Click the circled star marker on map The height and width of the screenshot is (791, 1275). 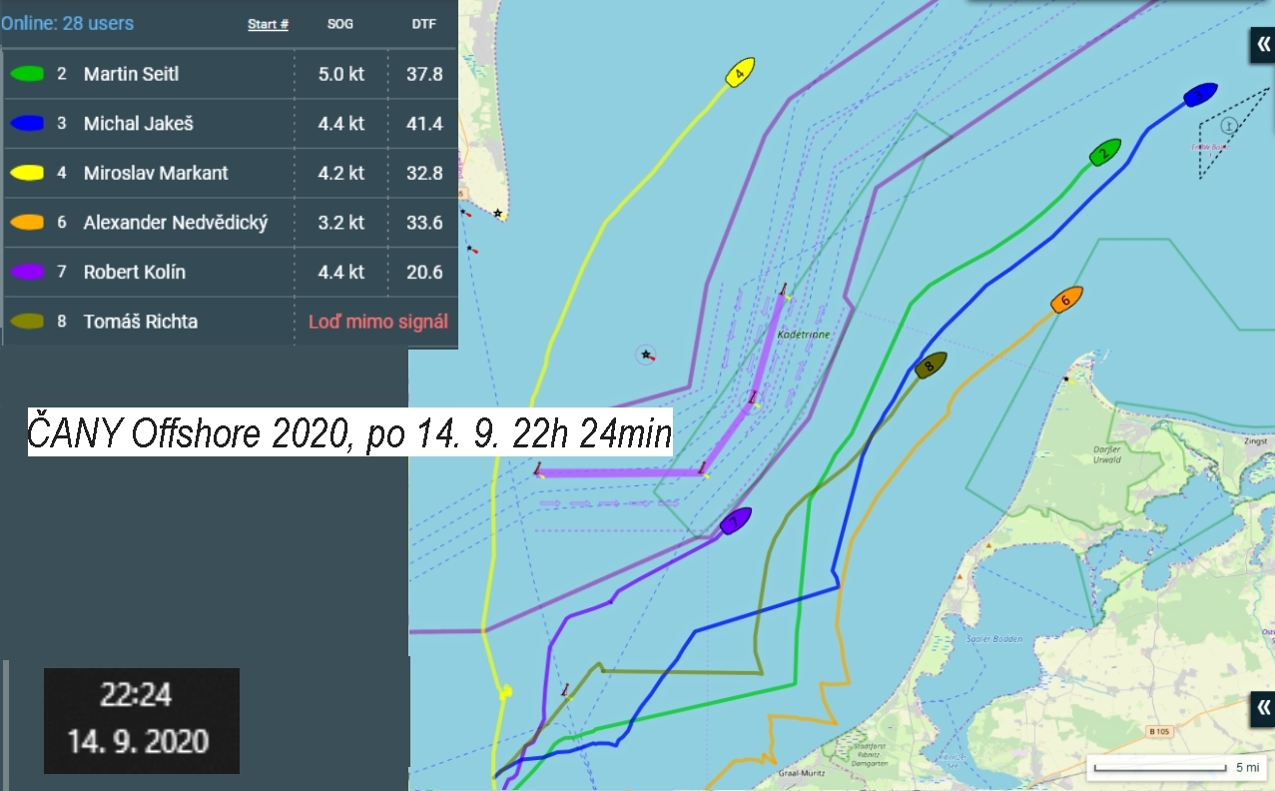[x=646, y=355]
